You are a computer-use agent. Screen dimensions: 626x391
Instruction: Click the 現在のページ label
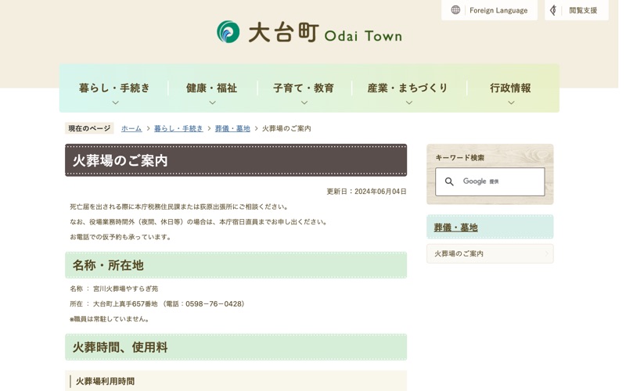[x=89, y=128]
